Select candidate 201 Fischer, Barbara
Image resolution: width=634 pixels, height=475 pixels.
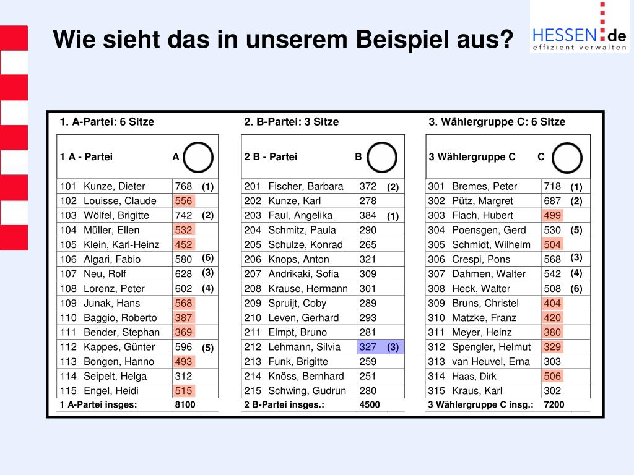[x=305, y=186]
